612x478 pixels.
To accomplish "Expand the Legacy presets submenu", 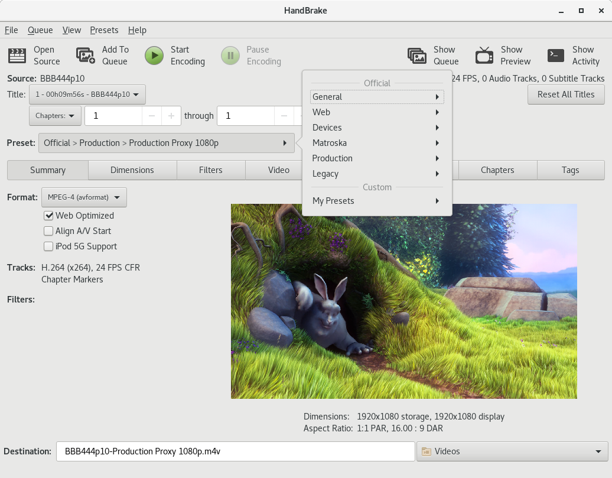I will coord(377,174).
